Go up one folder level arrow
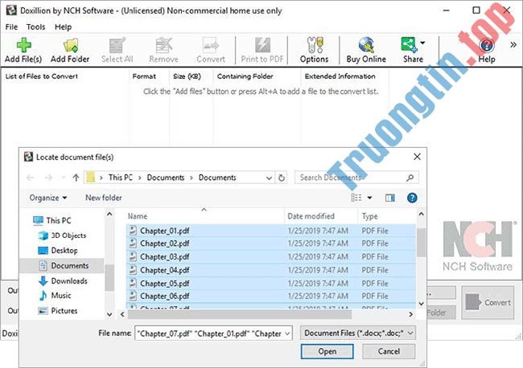 (x=76, y=178)
